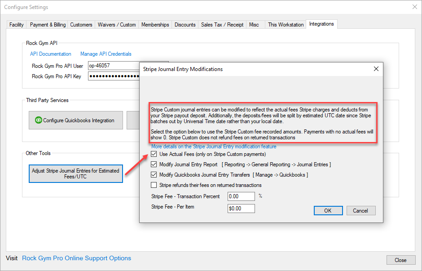Viewport: 422px width, 271px height.
Task: Close Configure Settings window with X
Action: click(415, 7)
